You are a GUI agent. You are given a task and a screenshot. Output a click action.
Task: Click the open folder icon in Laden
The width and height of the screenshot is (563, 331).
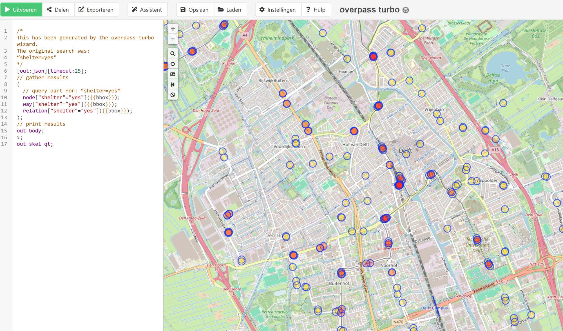tap(221, 10)
